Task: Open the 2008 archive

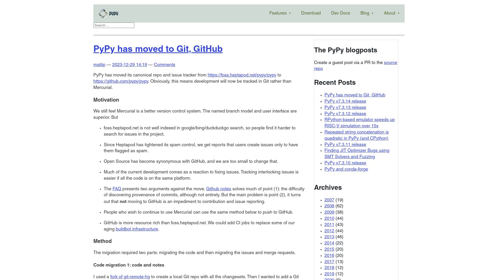Action: (329, 206)
